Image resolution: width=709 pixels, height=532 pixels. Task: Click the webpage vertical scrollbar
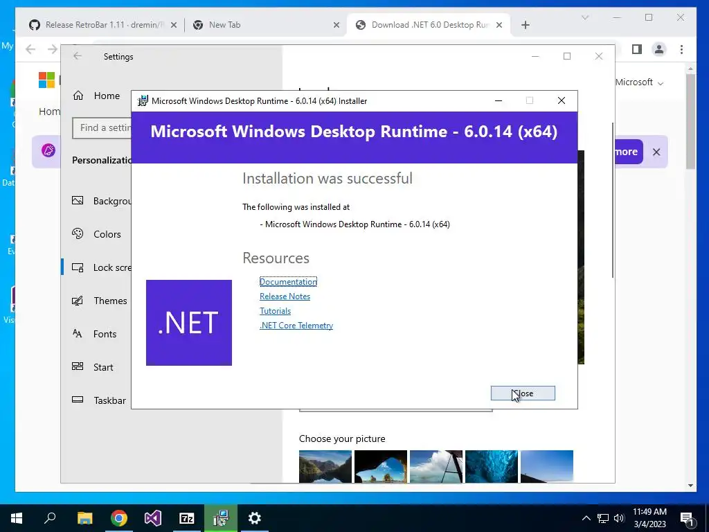[690, 121]
